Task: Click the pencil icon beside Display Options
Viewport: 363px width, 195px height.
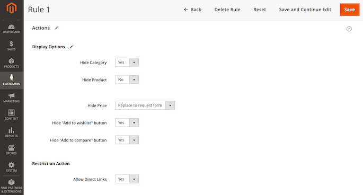Action: point(72,47)
